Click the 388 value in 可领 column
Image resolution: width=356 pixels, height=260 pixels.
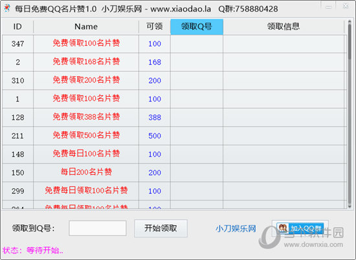point(155,117)
